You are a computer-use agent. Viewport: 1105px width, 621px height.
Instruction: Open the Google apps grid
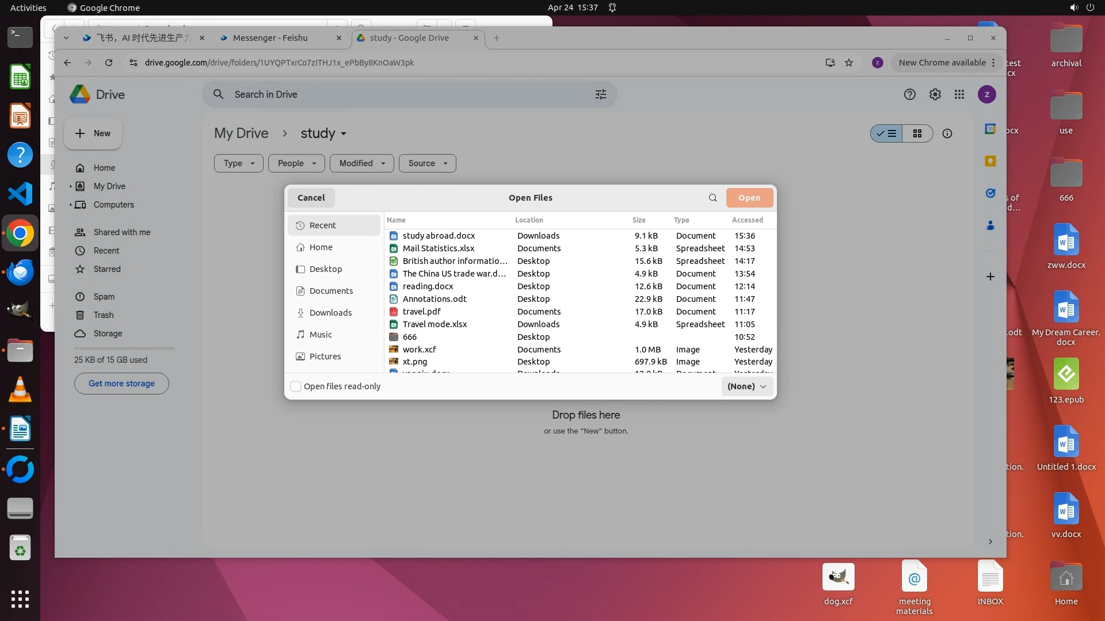[959, 94]
